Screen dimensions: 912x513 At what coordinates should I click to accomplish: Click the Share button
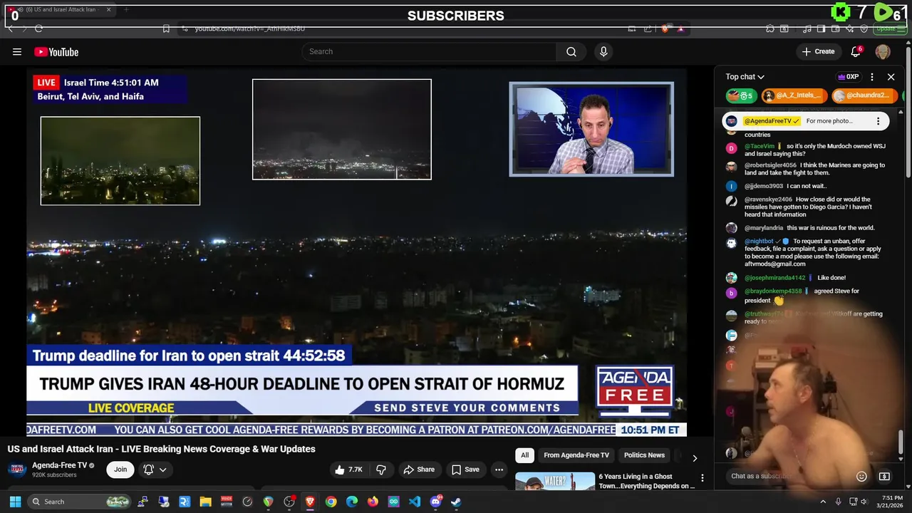[x=419, y=470]
